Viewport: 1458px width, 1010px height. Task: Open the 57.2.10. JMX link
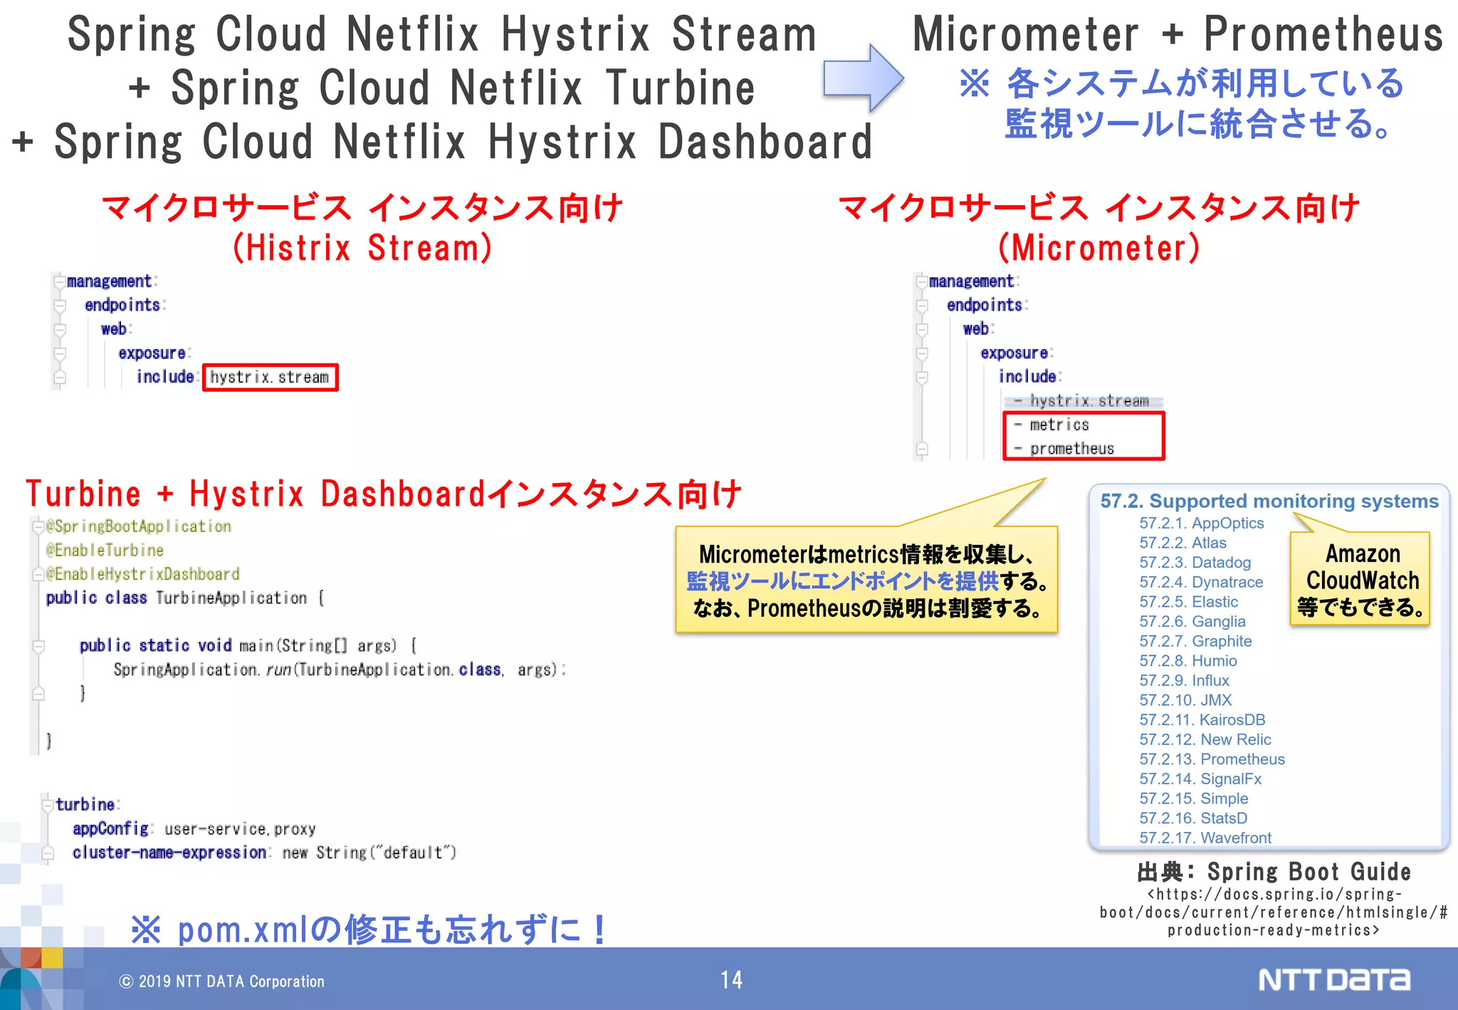click(x=1185, y=700)
